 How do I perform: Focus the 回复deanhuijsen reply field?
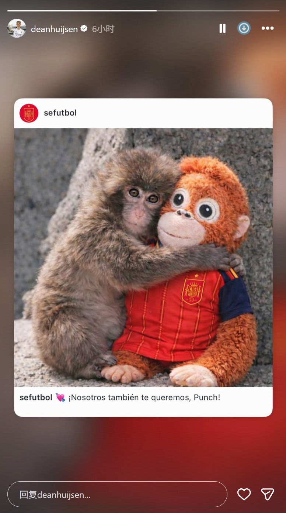(x=117, y=494)
